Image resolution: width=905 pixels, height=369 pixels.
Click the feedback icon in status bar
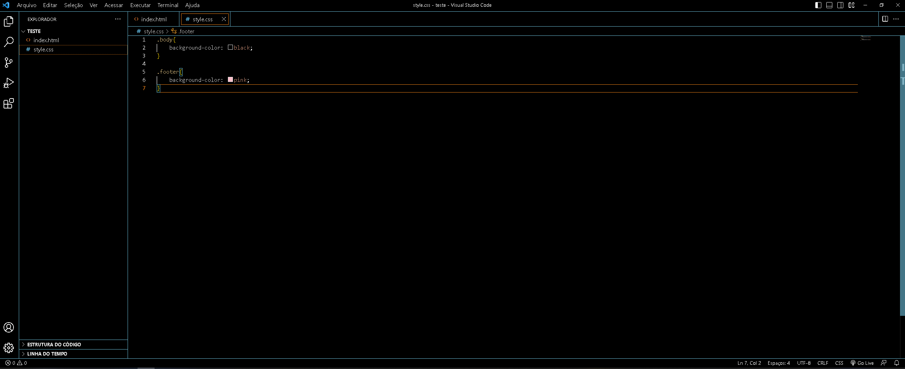tap(884, 363)
